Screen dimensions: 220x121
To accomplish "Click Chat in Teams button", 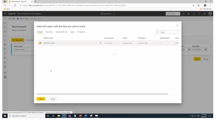I will [x=23, y=19].
